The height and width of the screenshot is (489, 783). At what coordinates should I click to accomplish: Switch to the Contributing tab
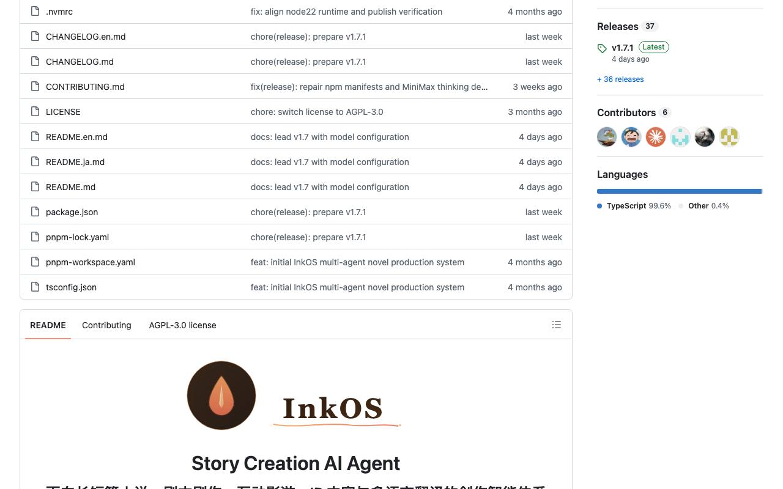click(x=106, y=325)
